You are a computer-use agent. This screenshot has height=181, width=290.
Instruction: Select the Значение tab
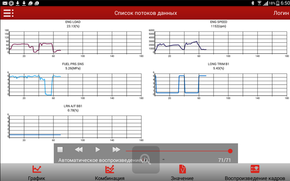(x=182, y=173)
